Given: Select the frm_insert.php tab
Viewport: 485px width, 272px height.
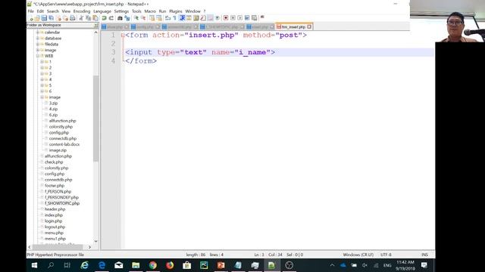Looking at the screenshot, I should [293, 27].
